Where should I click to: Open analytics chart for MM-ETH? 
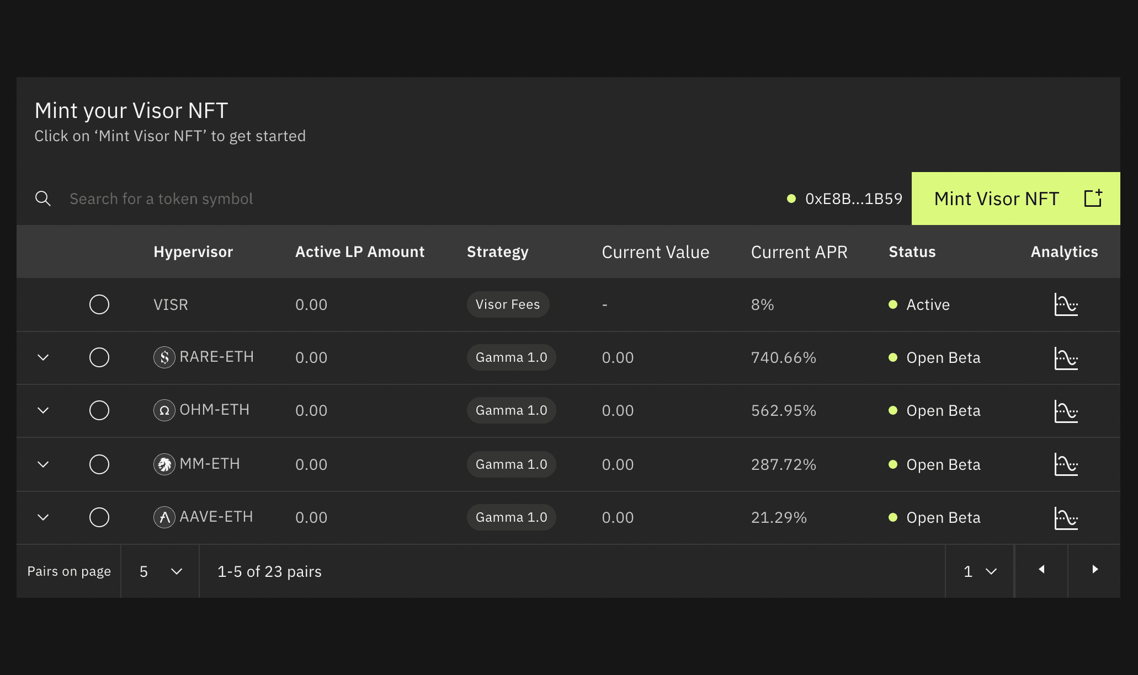[1066, 464]
